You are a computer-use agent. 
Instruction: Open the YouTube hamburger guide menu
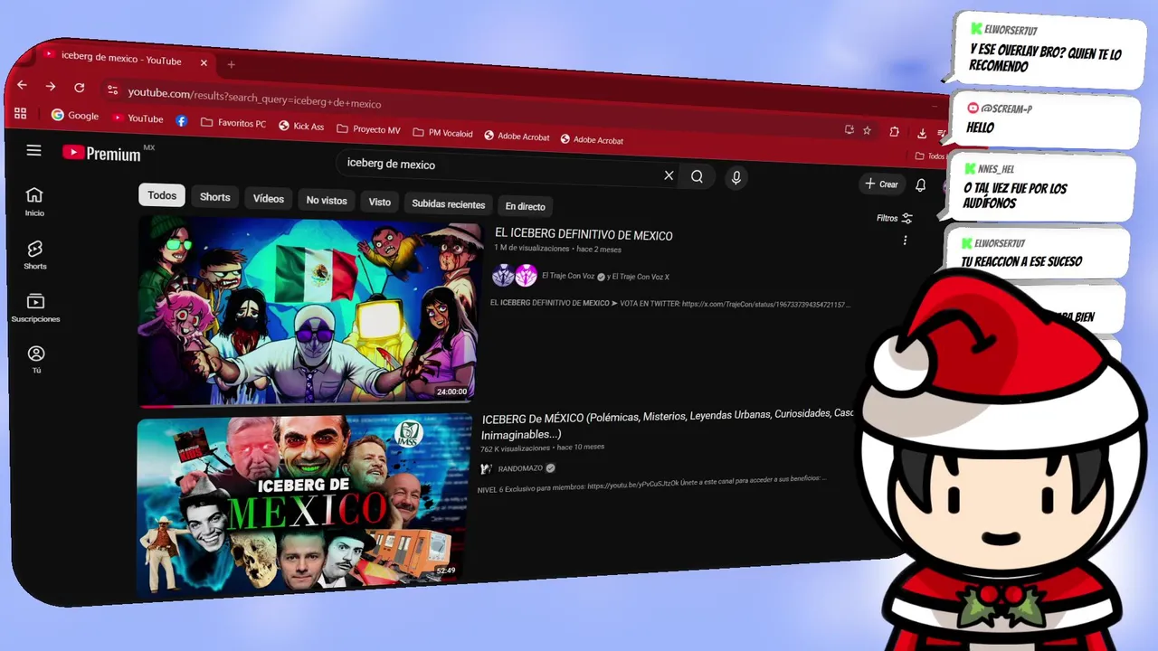[33, 150]
